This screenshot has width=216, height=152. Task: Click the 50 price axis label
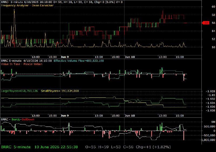[213, 47]
